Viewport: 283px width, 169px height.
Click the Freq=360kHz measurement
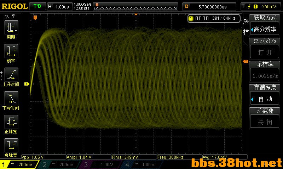click(x=171, y=157)
